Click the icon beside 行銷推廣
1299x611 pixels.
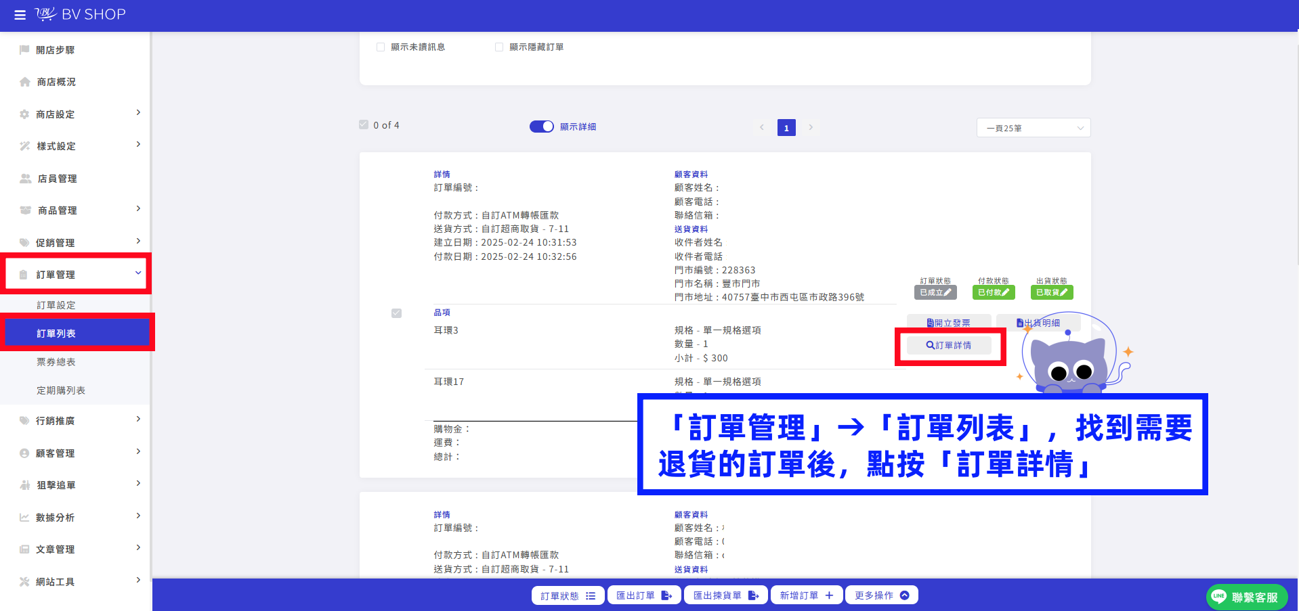[x=24, y=421]
